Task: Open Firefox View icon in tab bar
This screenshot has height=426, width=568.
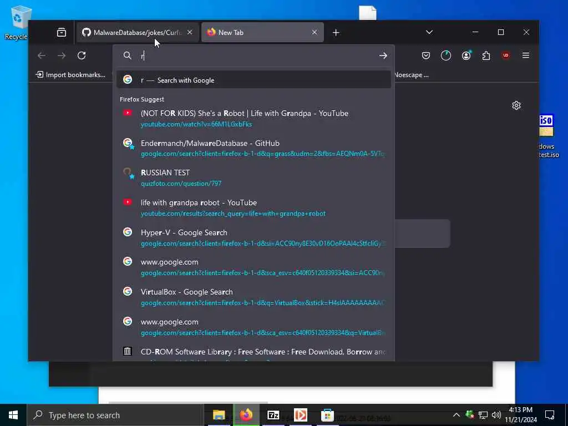Action: [x=62, y=33]
